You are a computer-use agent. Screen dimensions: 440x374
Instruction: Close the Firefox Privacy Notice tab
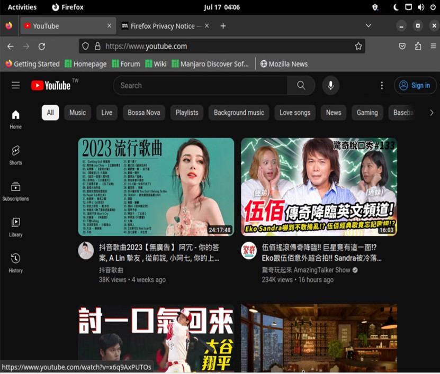tap(207, 26)
